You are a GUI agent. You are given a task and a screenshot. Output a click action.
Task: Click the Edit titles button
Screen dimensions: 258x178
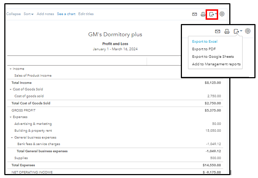86,14
